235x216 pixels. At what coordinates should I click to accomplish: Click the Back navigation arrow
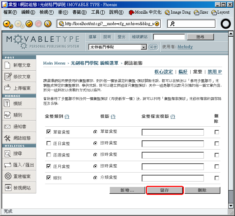pos(7,24)
